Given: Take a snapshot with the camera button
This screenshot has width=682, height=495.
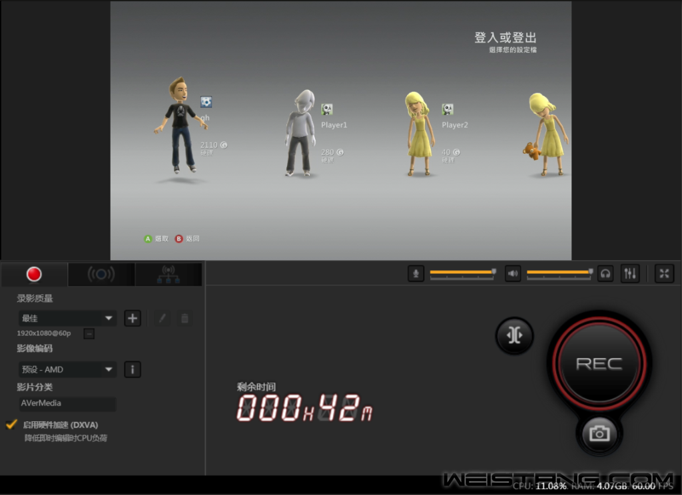Looking at the screenshot, I should [599, 433].
